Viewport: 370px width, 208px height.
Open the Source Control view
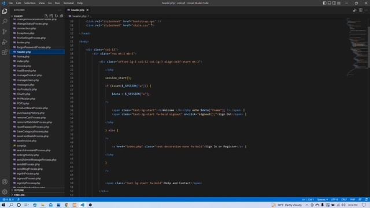[5, 32]
